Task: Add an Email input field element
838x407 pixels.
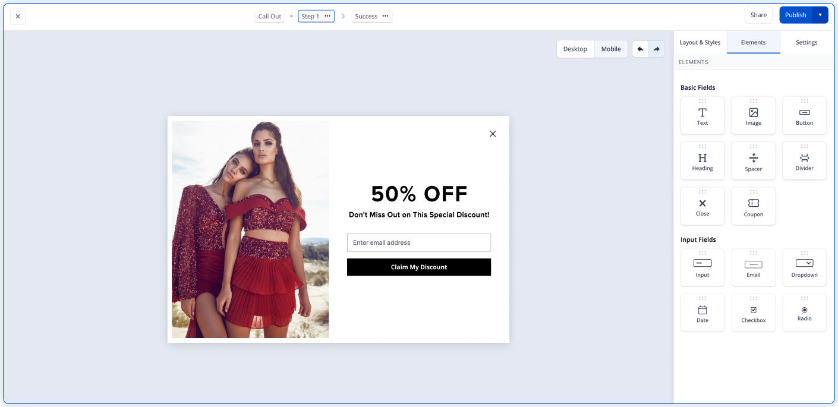Action: point(753,267)
